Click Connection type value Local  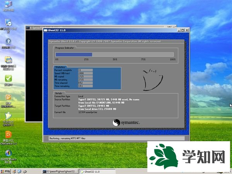[x=81, y=96]
